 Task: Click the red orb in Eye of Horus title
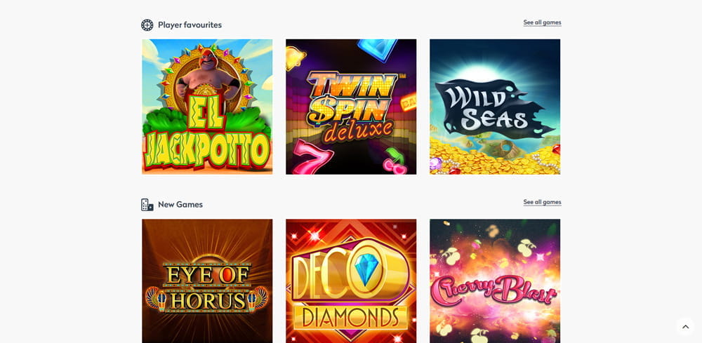click(x=225, y=276)
